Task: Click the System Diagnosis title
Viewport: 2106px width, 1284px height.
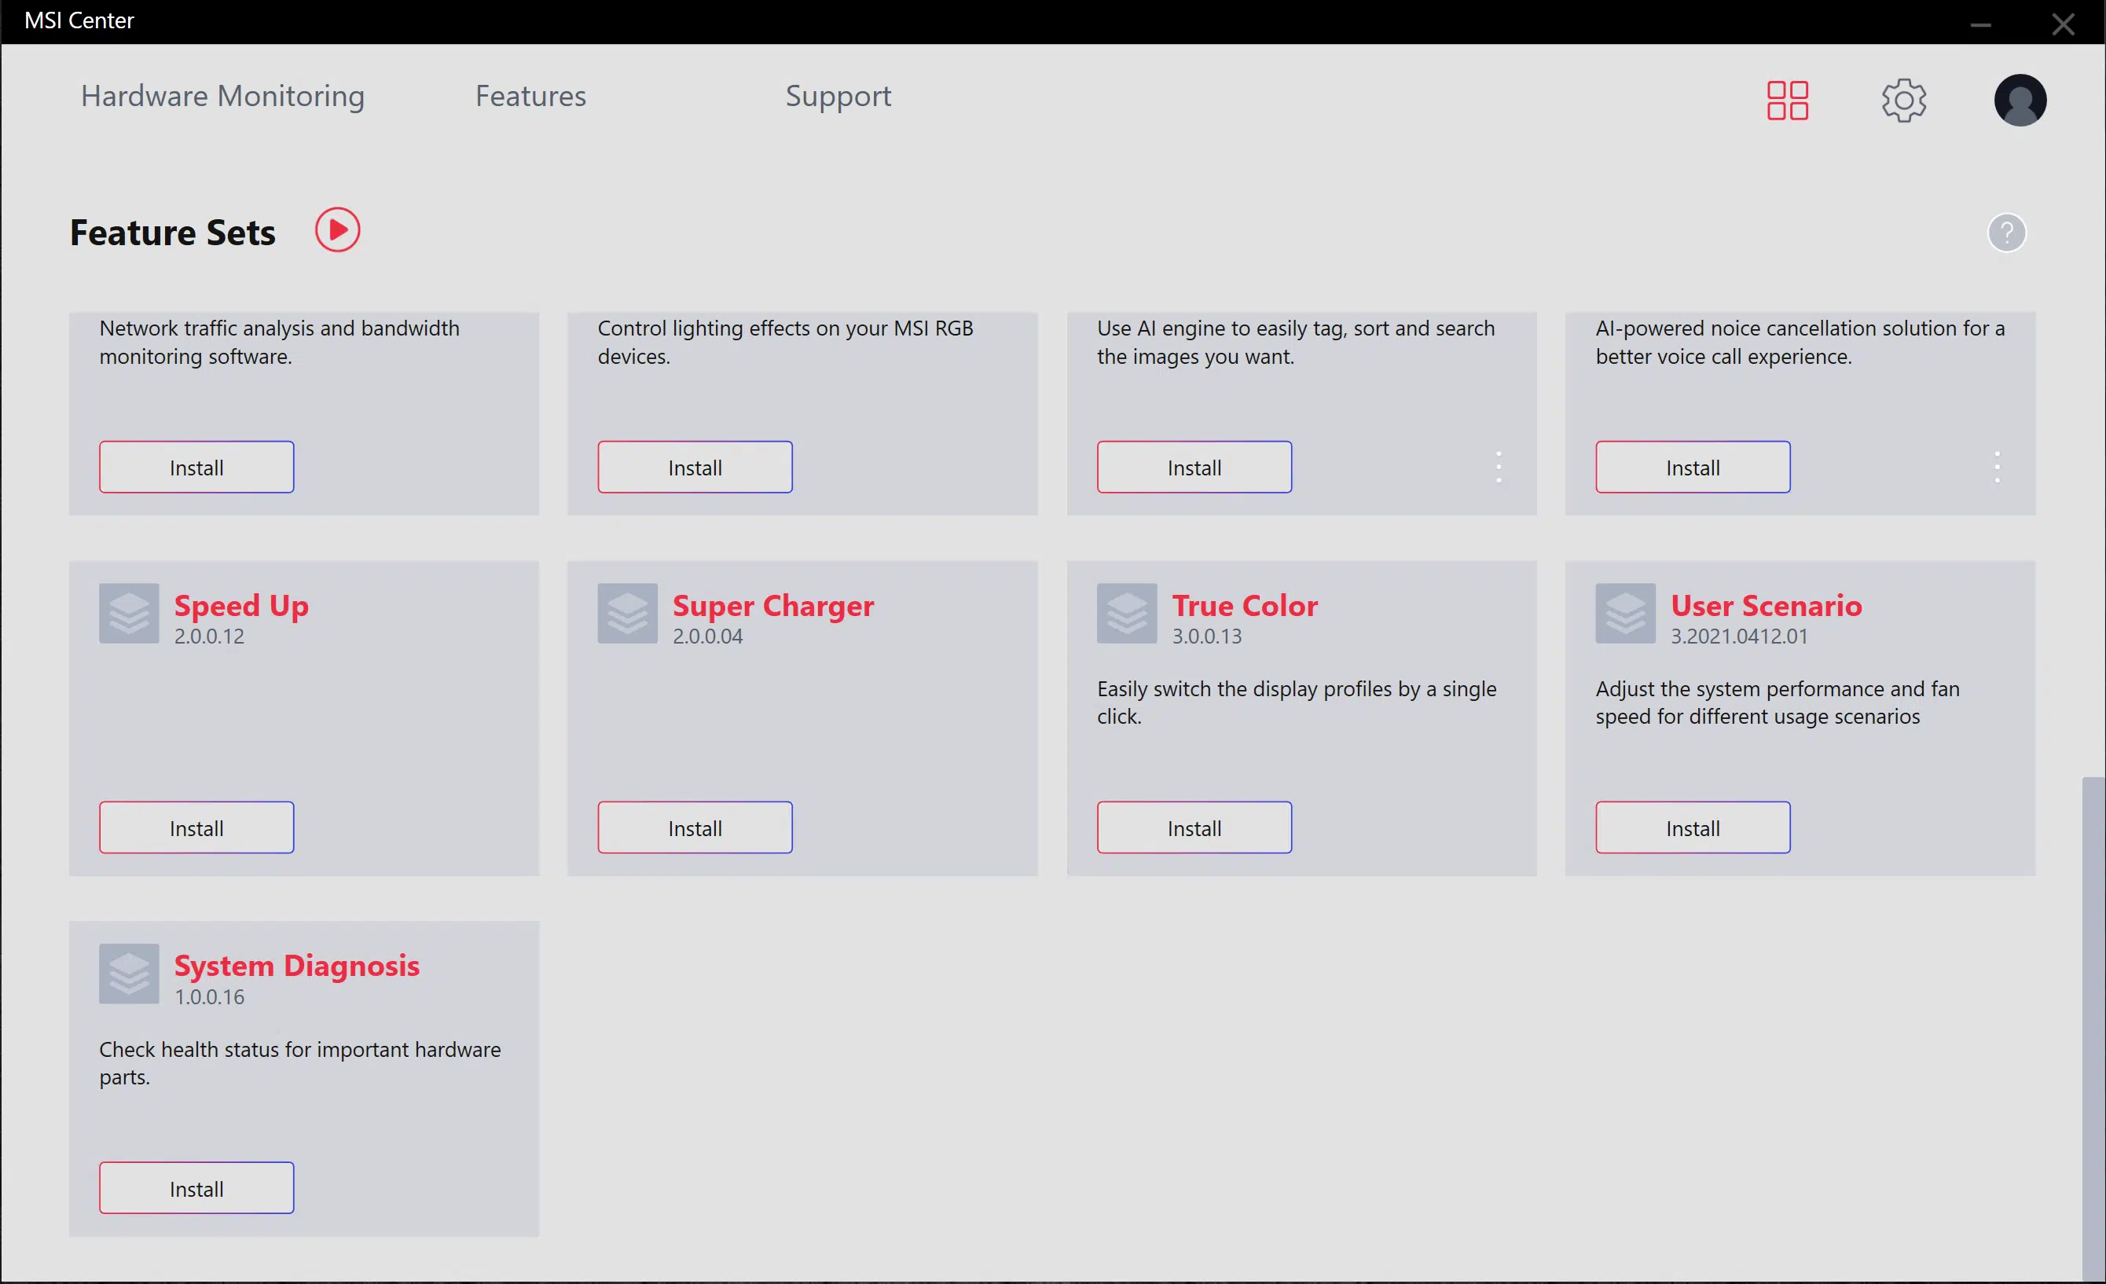Action: (x=296, y=967)
